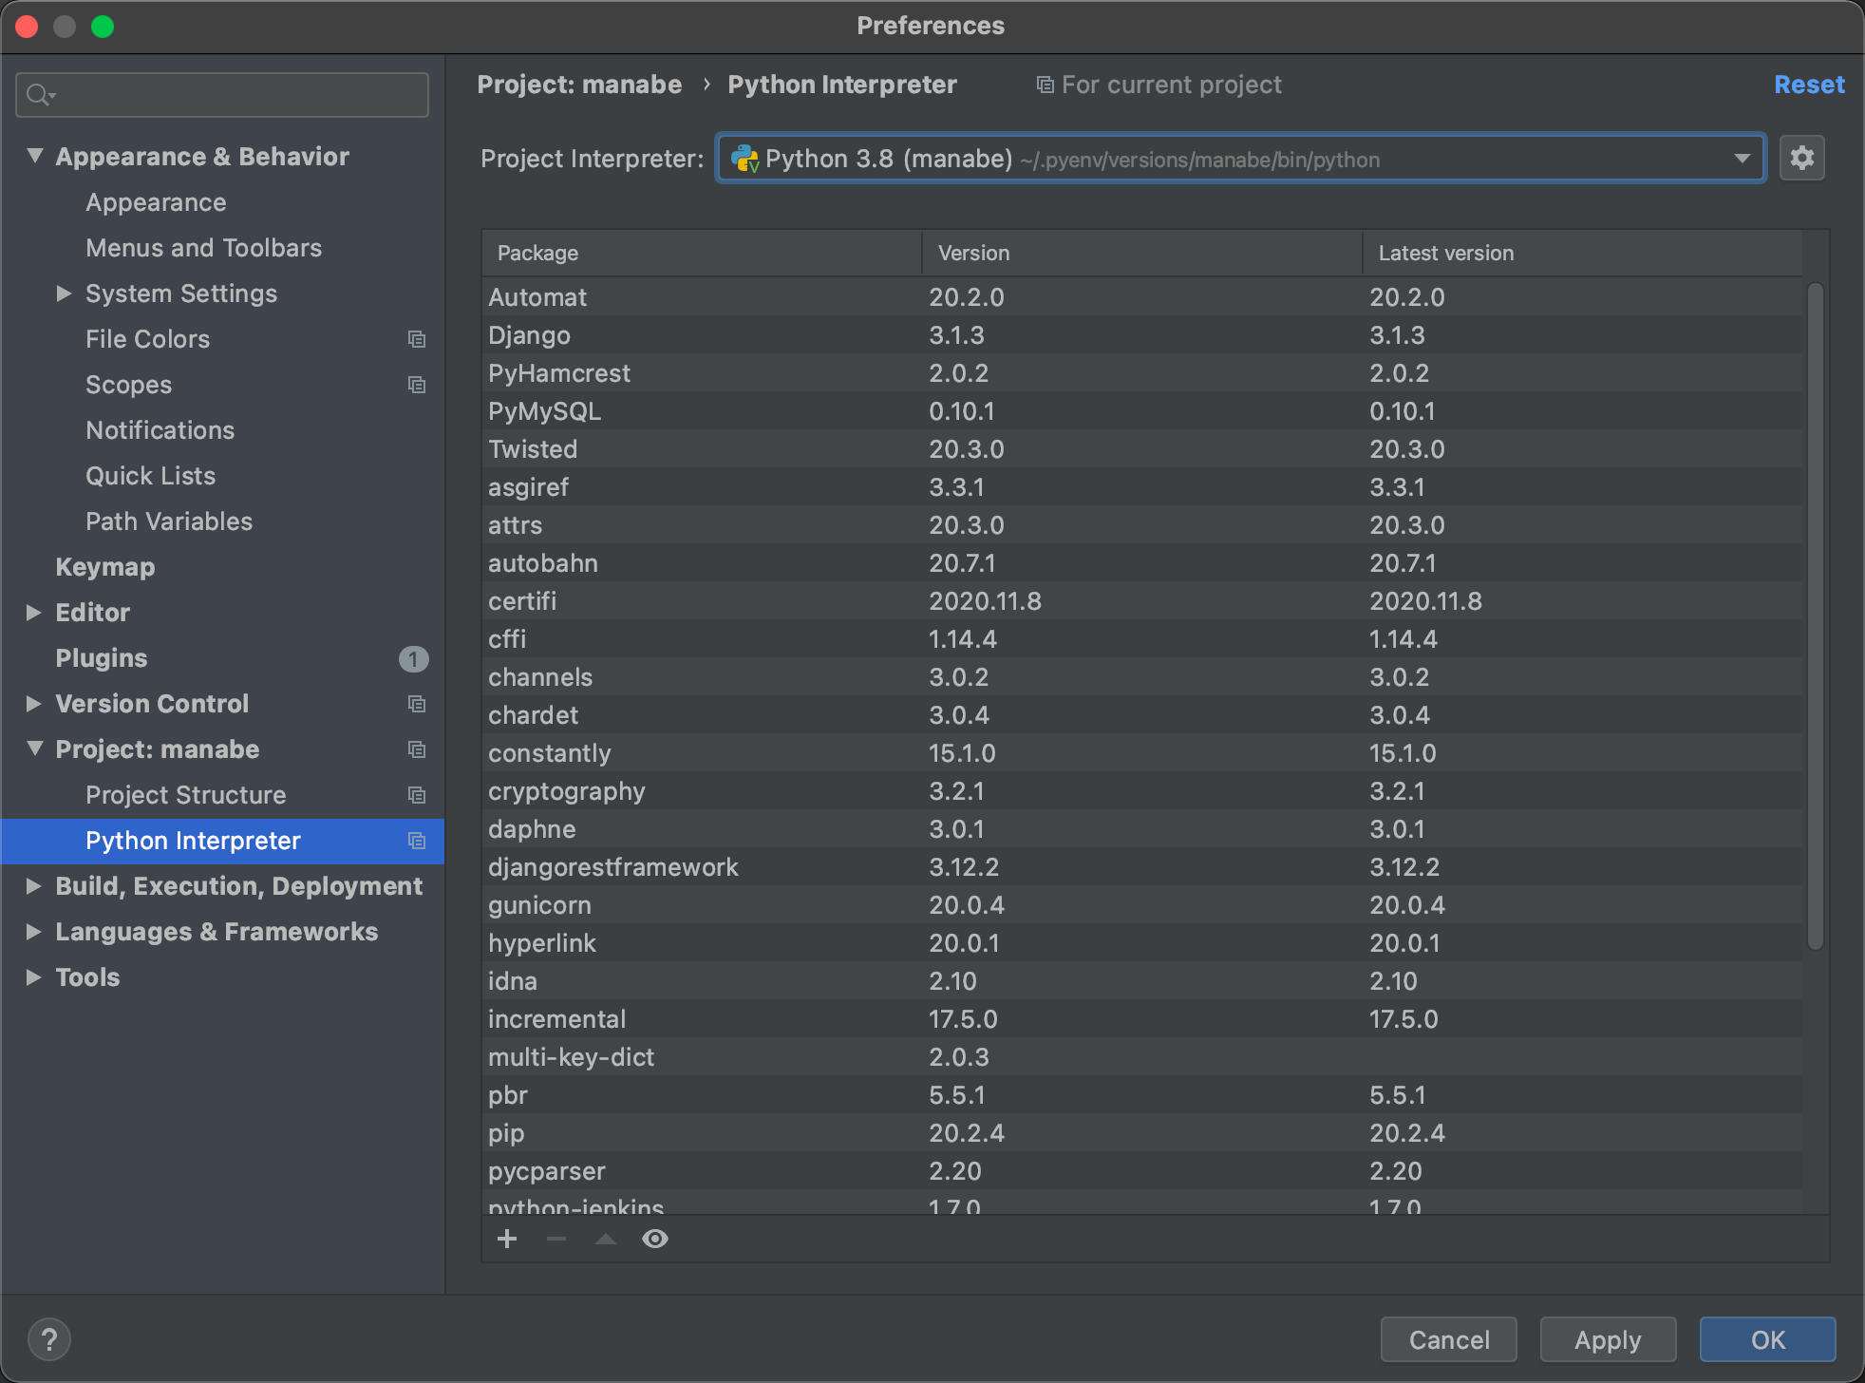Image resolution: width=1865 pixels, height=1383 pixels.
Task: Open Plugins settings
Action: (x=101, y=658)
